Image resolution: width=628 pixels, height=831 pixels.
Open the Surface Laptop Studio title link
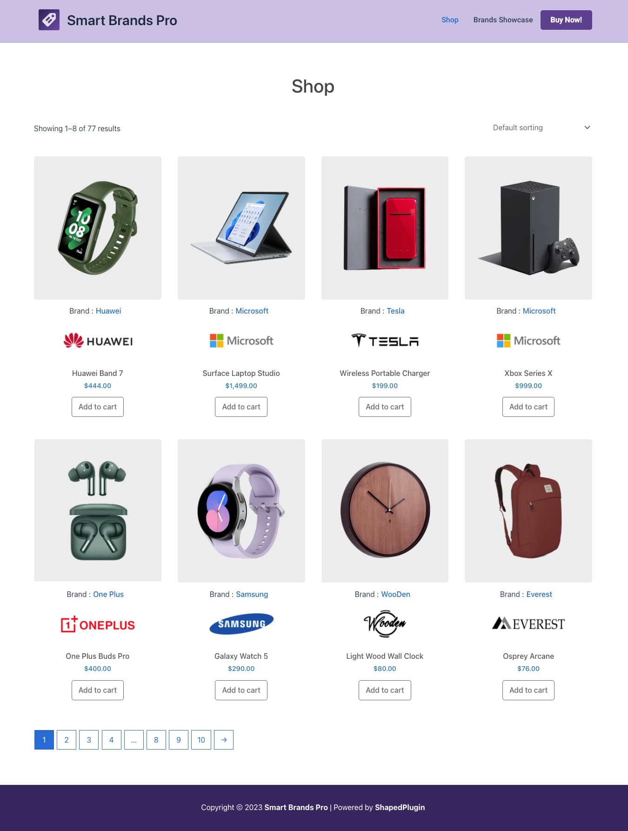point(241,373)
